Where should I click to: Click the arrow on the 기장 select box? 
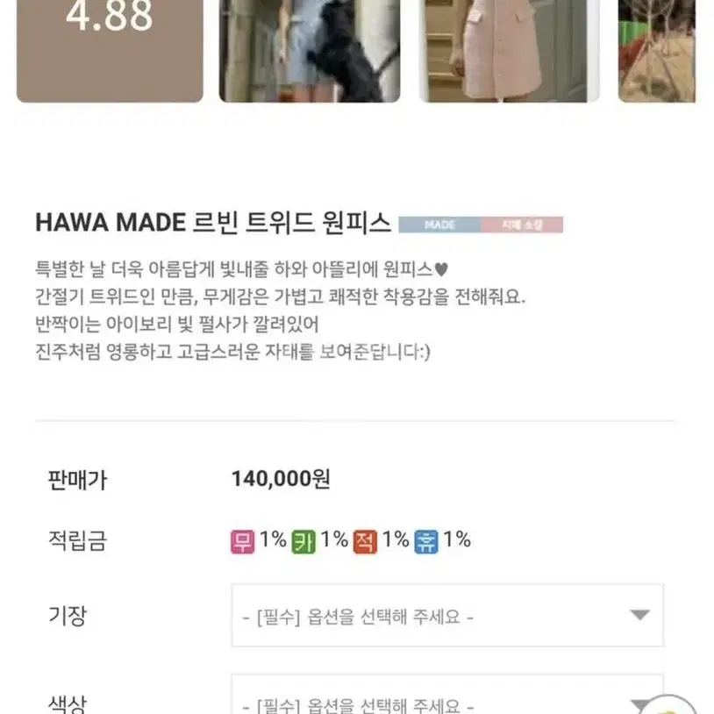(639, 615)
